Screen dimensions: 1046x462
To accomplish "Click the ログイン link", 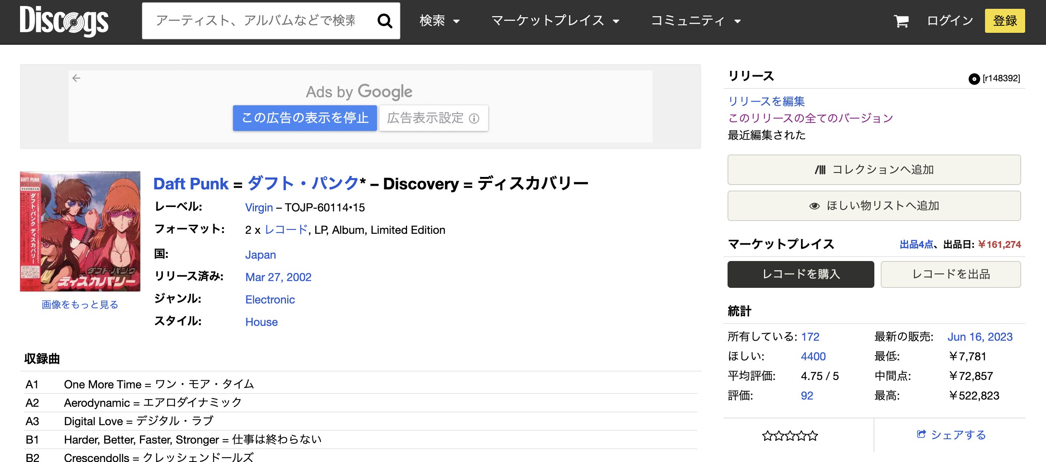I will [x=950, y=21].
